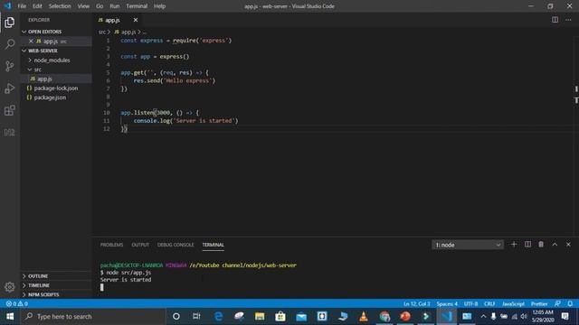Close the app.js editor tab
The height and width of the screenshot is (325, 579).
point(136,20)
